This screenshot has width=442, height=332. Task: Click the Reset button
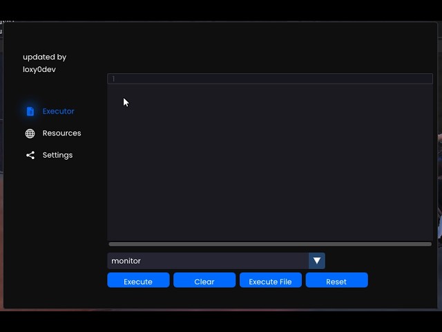(x=337, y=280)
